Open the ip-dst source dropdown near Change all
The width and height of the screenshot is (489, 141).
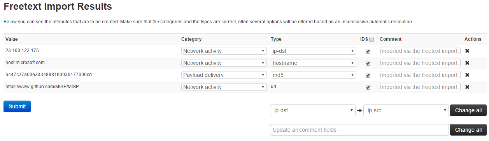point(313,110)
